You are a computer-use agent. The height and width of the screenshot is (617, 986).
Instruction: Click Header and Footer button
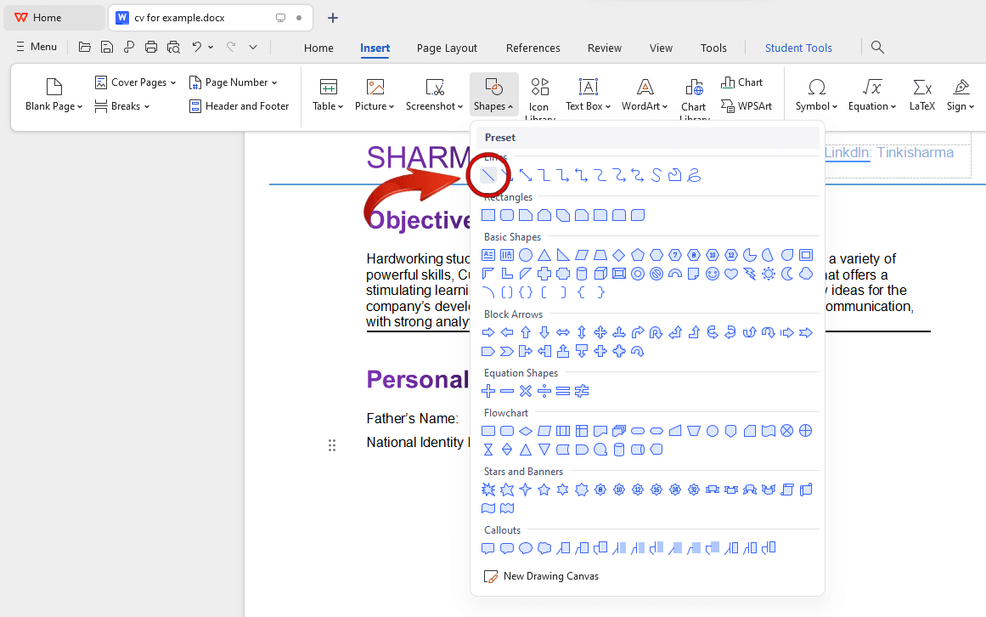(x=239, y=106)
